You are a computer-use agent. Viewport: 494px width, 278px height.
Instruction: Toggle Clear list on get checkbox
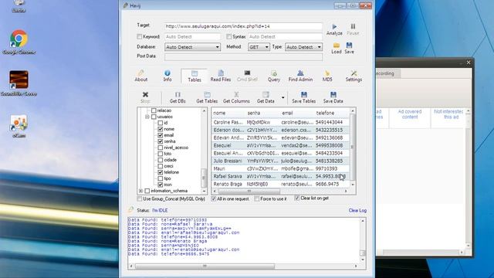click(296, 198)
